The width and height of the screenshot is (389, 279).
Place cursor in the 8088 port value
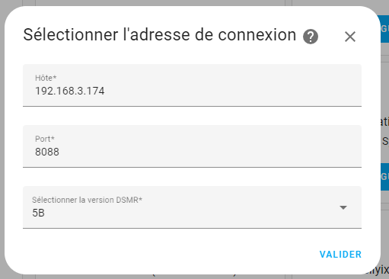47,152
